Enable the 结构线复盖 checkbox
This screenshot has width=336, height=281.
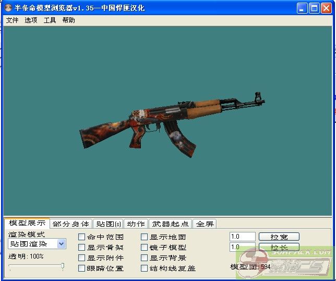point(144,268)
